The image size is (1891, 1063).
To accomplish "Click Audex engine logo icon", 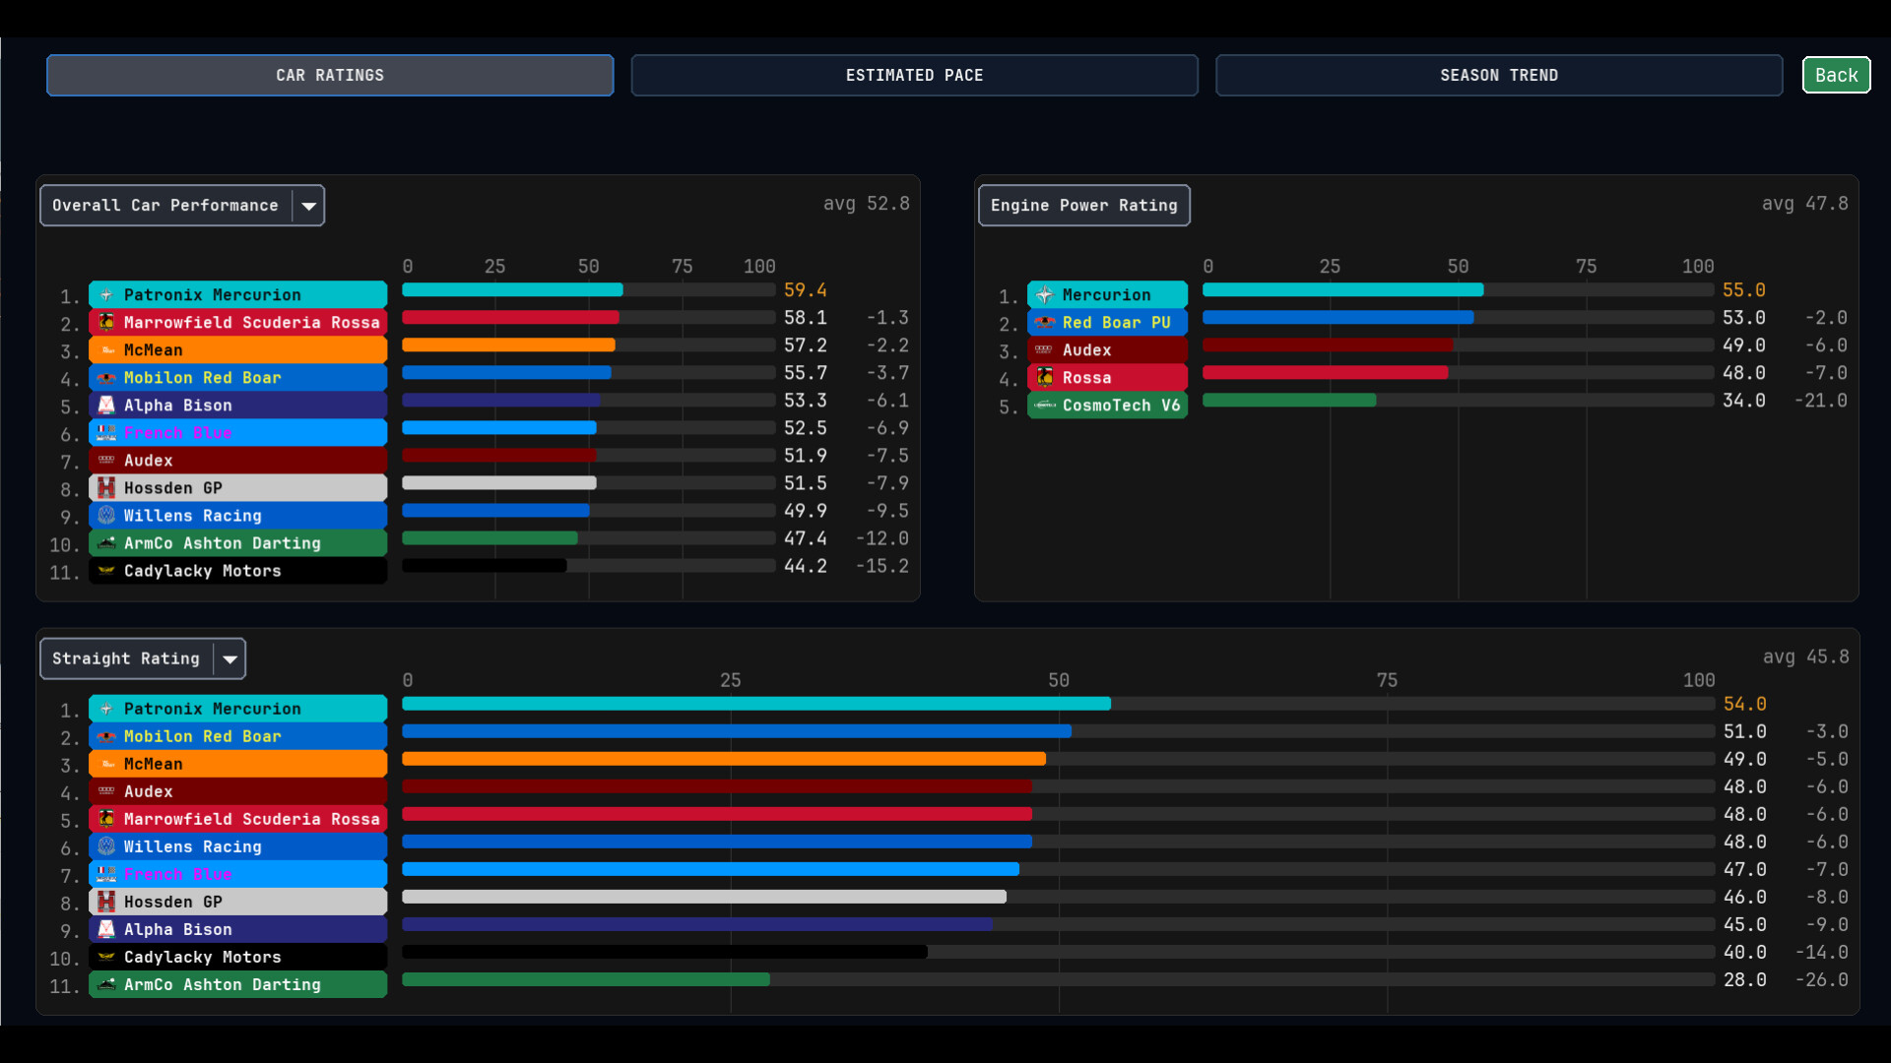I will pos(1045,350).
